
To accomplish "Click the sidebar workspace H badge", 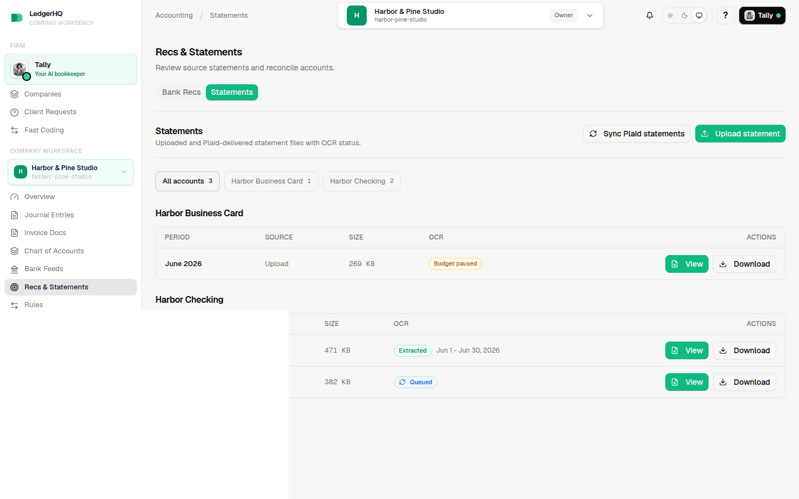I will pyautogui.click(x=21, y=172).
